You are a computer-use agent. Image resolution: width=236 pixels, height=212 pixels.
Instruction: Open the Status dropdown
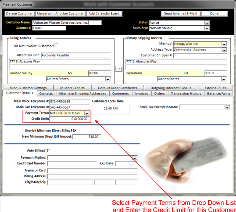click(x=207, y=22)
